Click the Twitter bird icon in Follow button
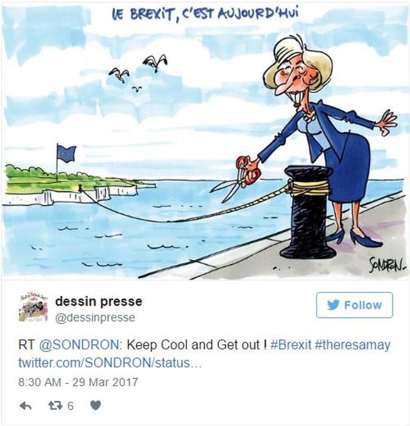This screenshot has height=426, width=410. (334, 305)
